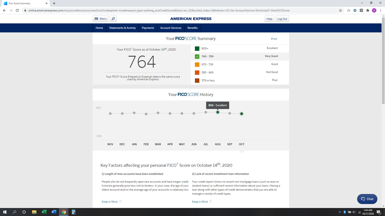The image size is (385, 216).
Task: Open Calculator from the taskbar
Action: coord(74,212)
